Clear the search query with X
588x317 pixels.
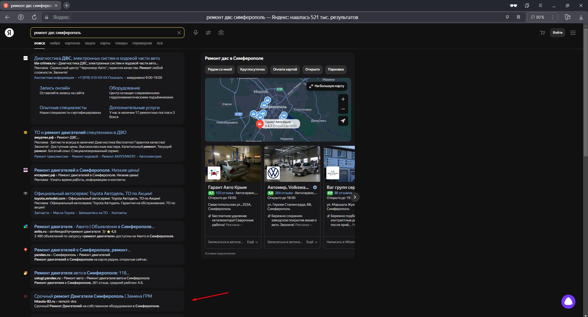click(179, 32)
